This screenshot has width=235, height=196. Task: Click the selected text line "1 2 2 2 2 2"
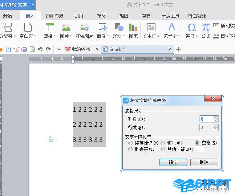pos(88,110)
